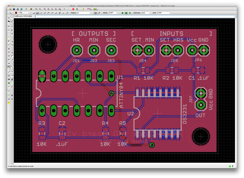
Task: Select the Circle drawing tool
Action: 9,76
